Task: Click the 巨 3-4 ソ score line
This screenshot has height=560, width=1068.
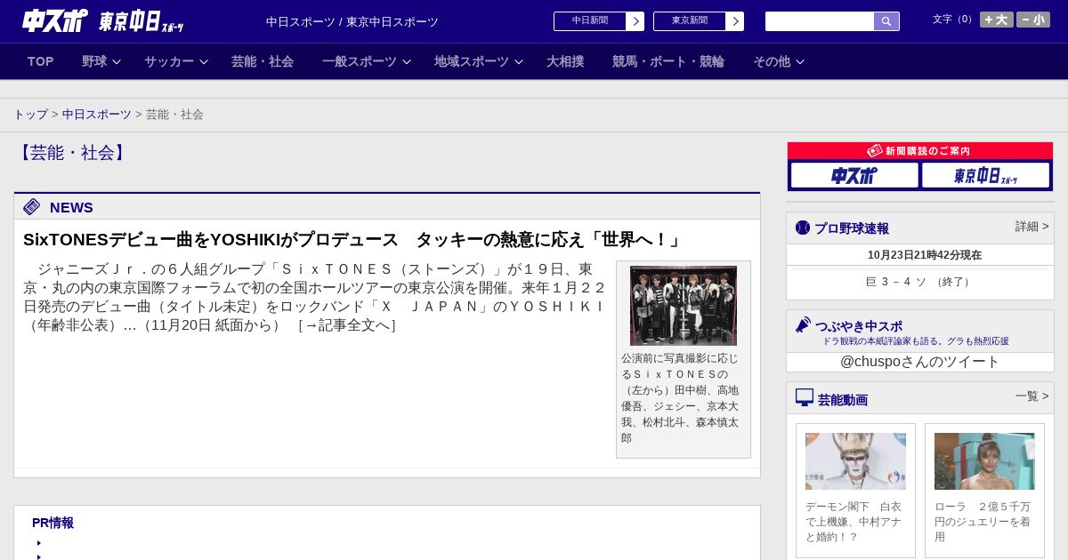Action: coord(920,282)
